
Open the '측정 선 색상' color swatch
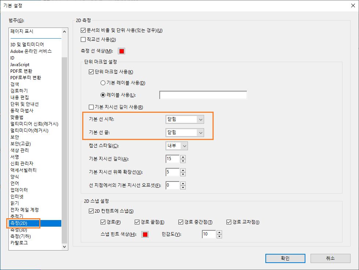[x=121, y=51]
